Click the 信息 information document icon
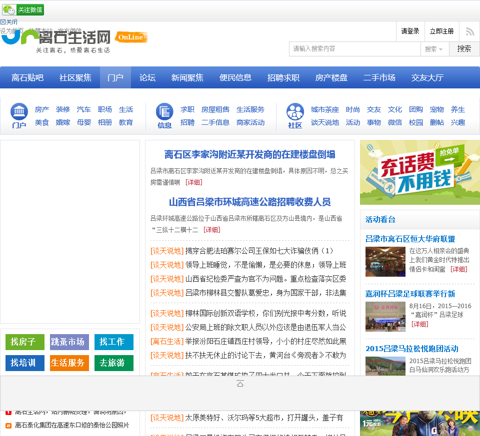 (x=164, y=111)
